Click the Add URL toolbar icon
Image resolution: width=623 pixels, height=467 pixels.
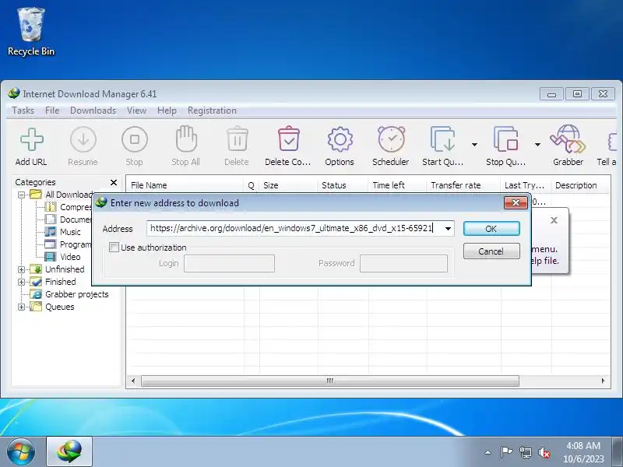[x=31, y=139]
